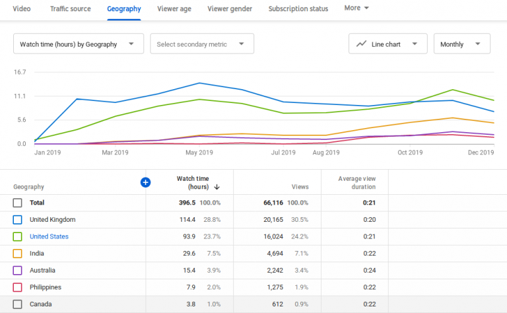The width and height of the screenshot is (507, 313).
Task: Click the down arrow sort icon
Action: pyautogui.click(x=217, y=187)
